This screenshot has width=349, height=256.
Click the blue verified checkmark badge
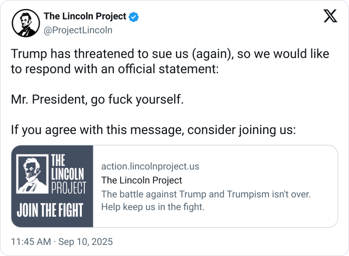tap(134, 17)
